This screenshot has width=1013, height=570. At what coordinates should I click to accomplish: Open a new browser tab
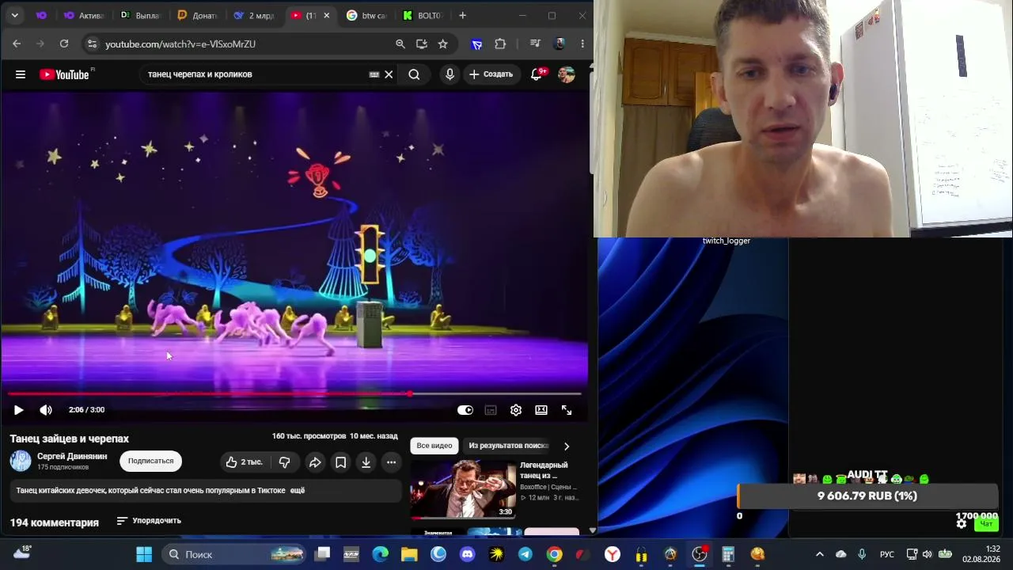click(462, 15)
